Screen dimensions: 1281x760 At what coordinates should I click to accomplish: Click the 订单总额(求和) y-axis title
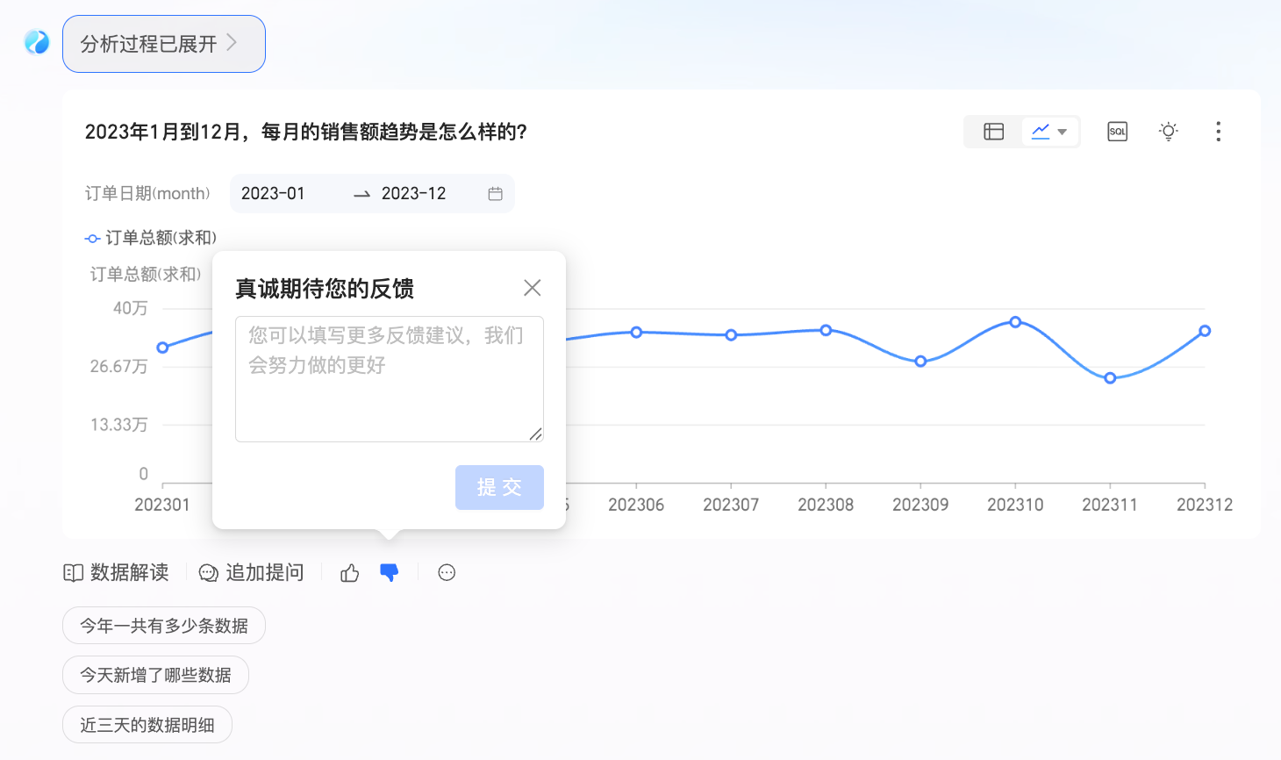[x=146, y=275]
